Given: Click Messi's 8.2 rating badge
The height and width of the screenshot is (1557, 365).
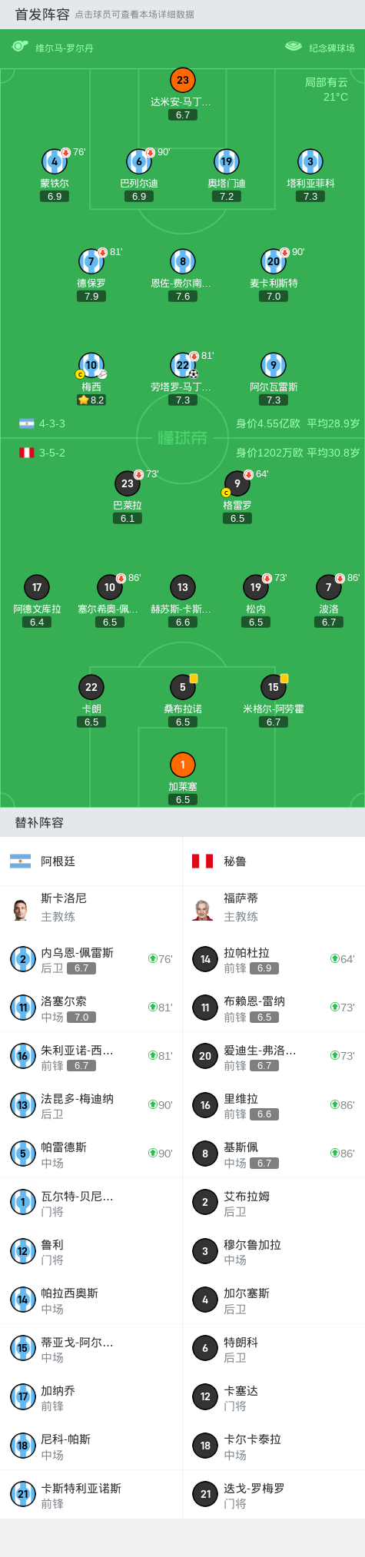Looking at the screenshot, I should [91, 400].
